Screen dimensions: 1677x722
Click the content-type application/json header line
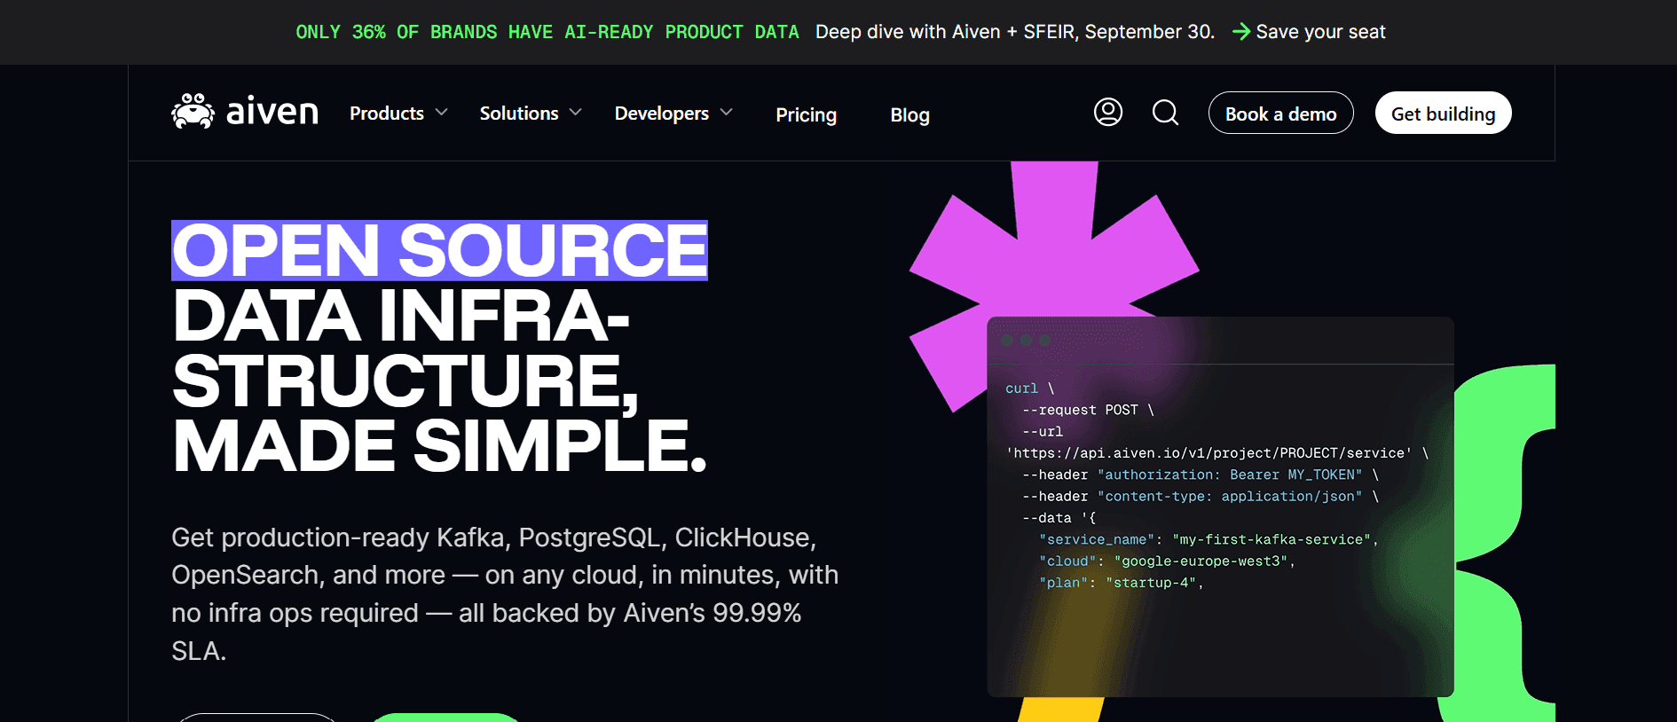pos(1201,497)
